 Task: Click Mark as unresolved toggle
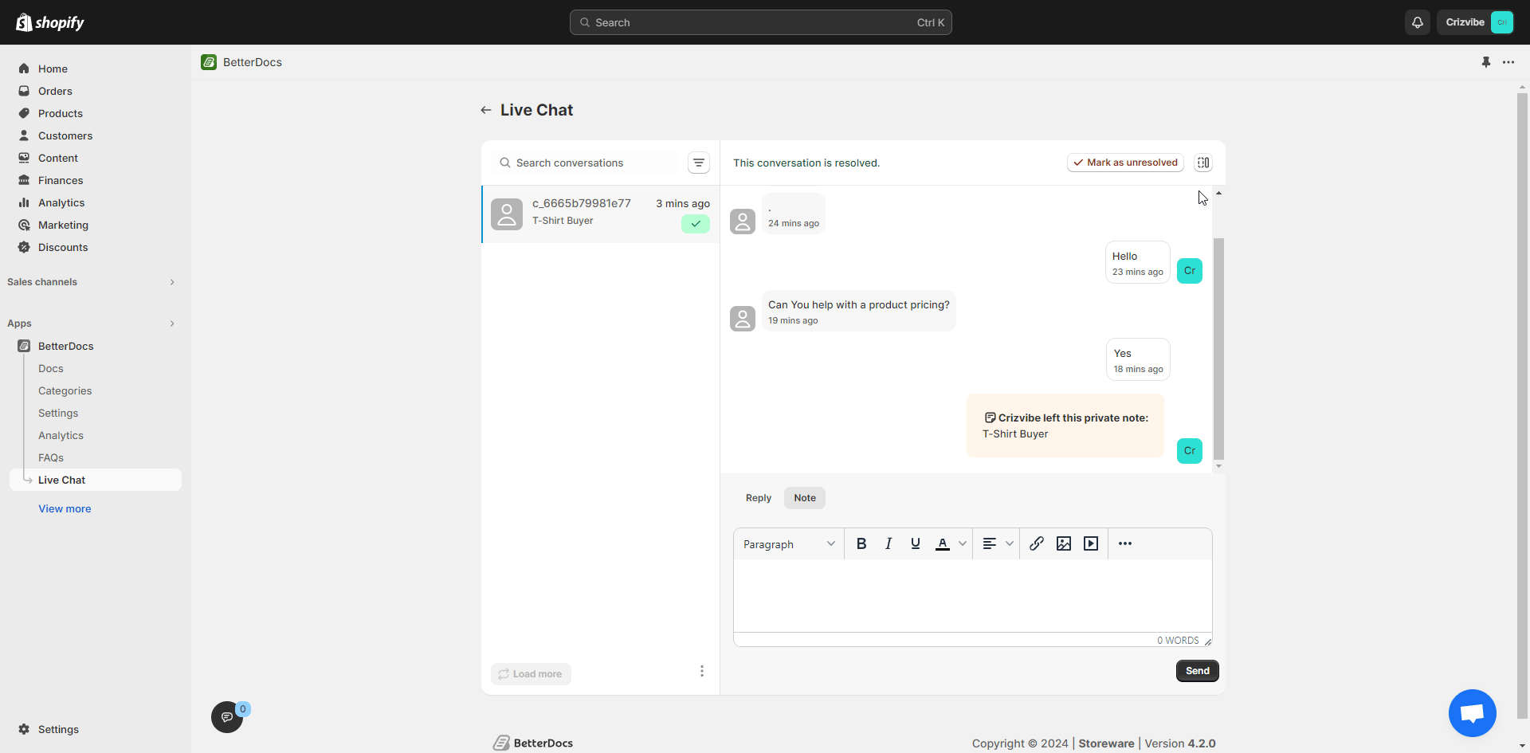point(1125,163)
